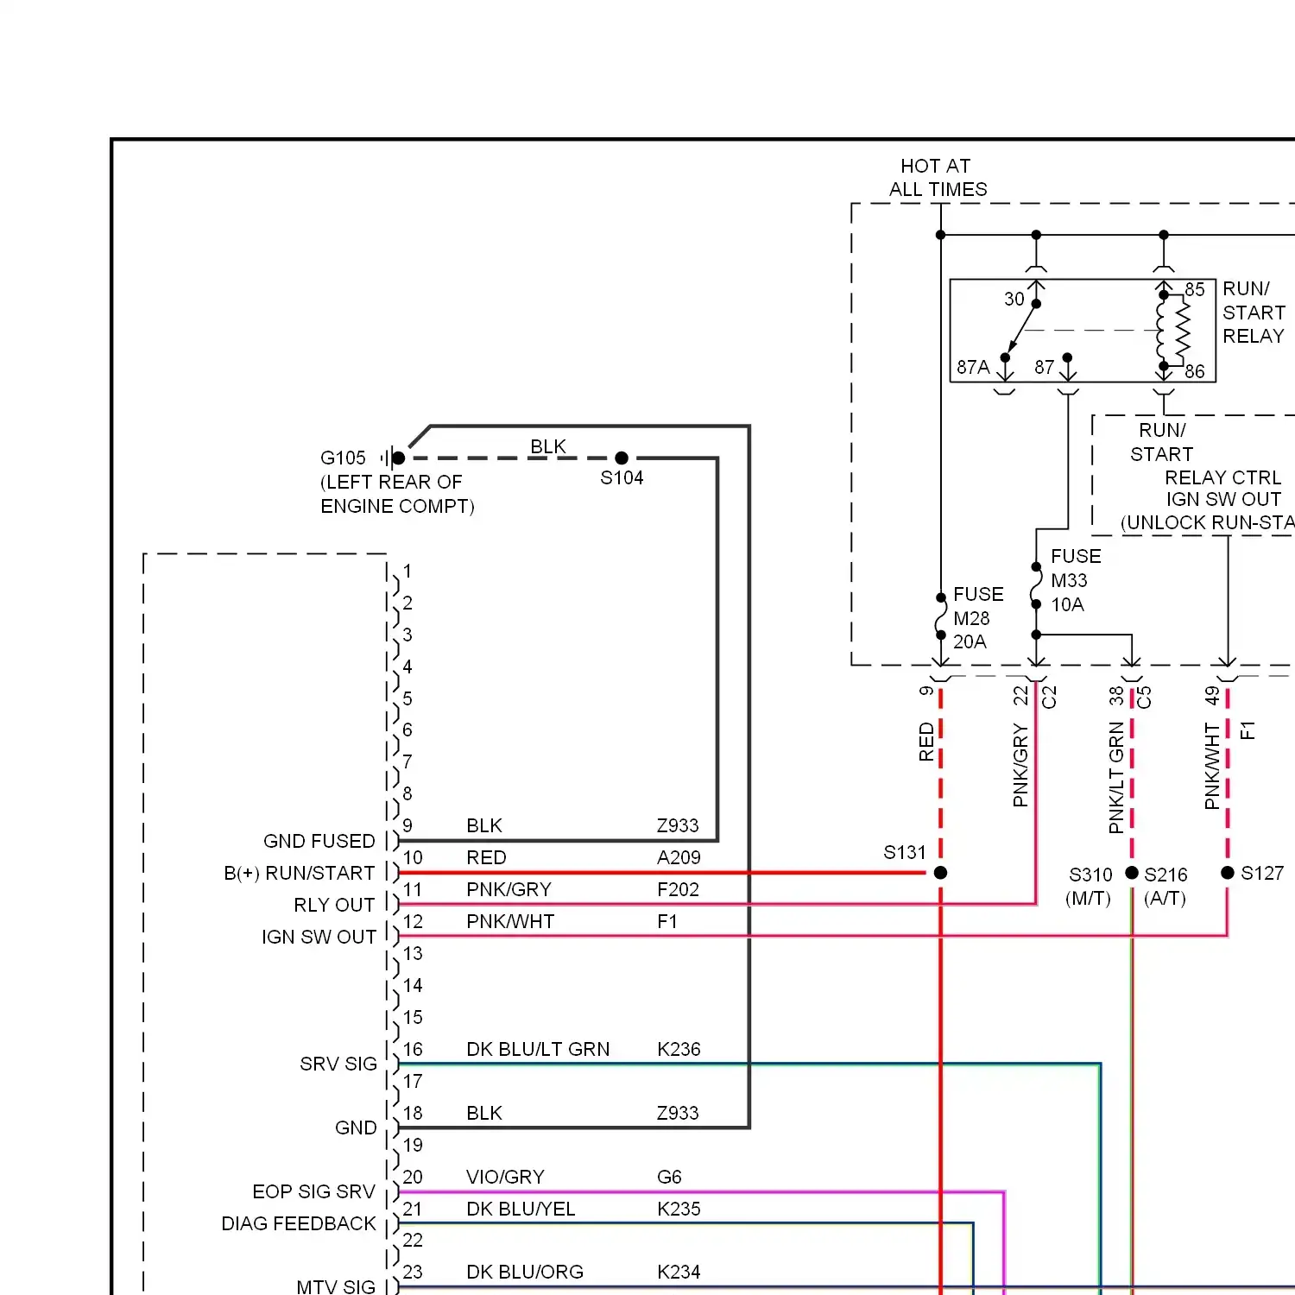Image resolution: width=1295 pixels, height=1295 pixels.
Task: Click connector label C2
Action: pyautogui.click(x=1049, y=697)
